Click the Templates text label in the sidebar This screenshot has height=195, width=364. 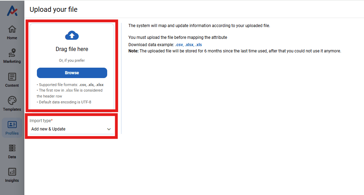point(12,109)
